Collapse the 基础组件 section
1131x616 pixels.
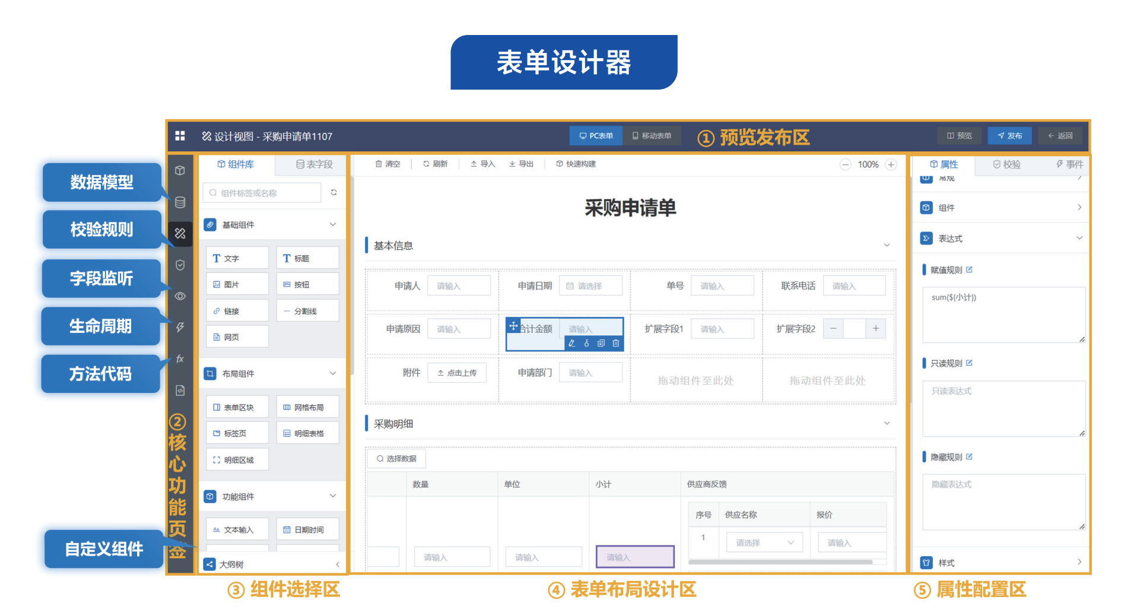tap(333, 225)
